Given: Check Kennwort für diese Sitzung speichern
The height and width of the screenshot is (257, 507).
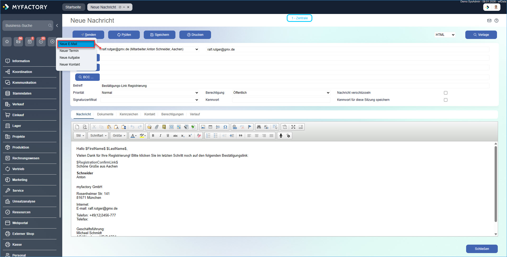Looking at the screenshot, I should [x=446, y=100].
